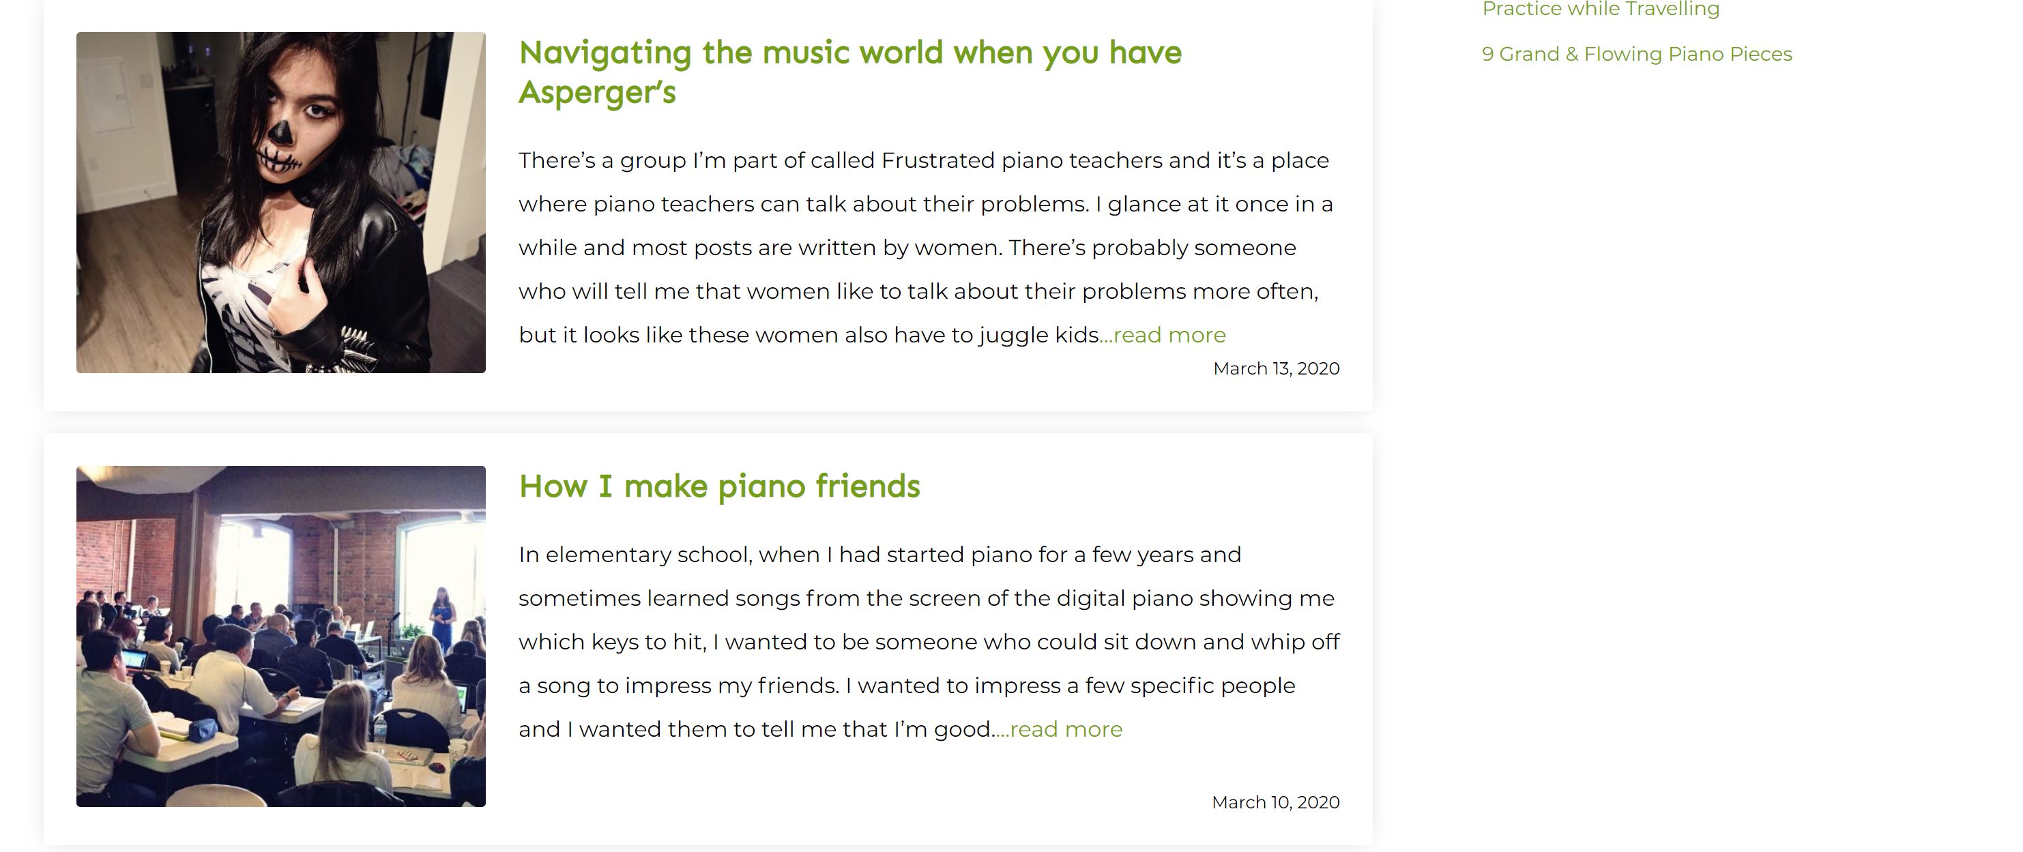
Task: Click the excerpt line about impressing my friends
Action: click(906, 686)
